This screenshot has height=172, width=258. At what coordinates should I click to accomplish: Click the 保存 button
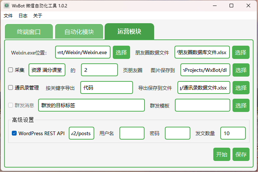(241, 154)
